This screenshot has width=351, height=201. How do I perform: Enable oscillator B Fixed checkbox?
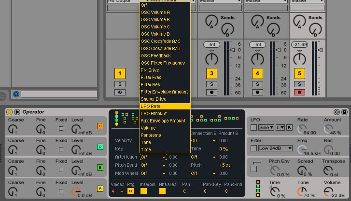(61, 170)
